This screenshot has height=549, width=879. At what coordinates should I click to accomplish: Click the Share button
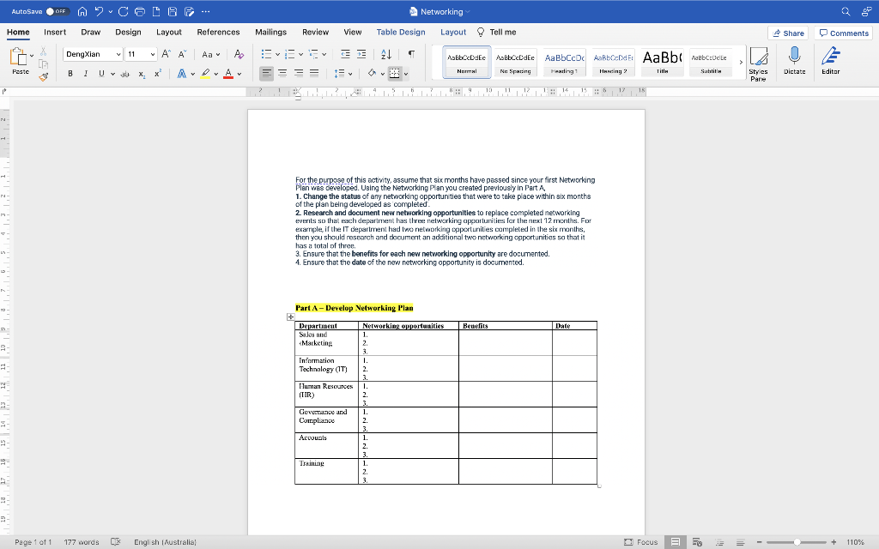pos(788,33)
